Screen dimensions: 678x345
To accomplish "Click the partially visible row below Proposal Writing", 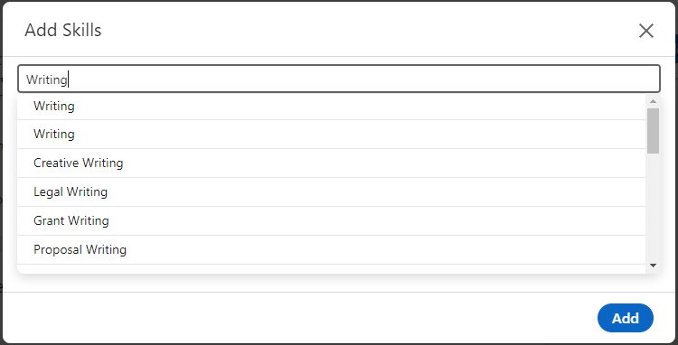I will pos(332,269).
